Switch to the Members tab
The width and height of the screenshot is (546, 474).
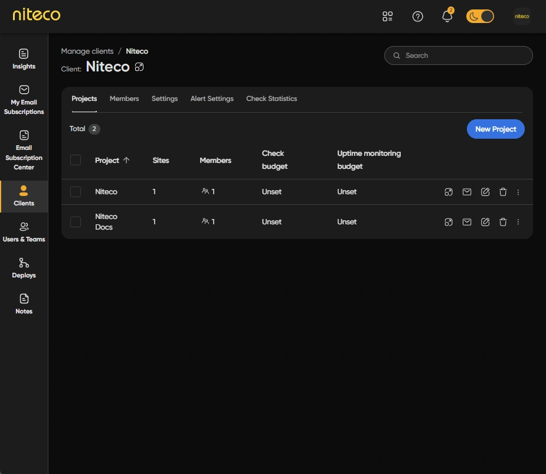click(x=125, y=99)
